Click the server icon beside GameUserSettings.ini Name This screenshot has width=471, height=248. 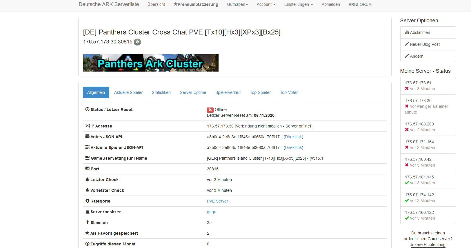[x=87, y=158]
